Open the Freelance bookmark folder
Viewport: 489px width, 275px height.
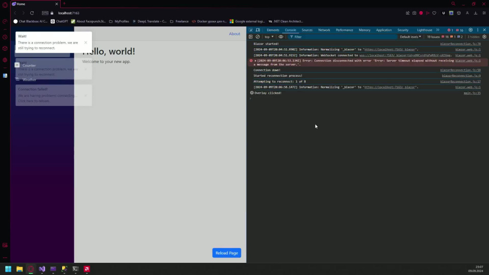point(179,21)
